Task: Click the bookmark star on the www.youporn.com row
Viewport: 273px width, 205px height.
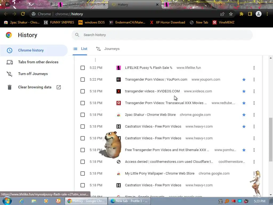Action: [x=244, y=80]
